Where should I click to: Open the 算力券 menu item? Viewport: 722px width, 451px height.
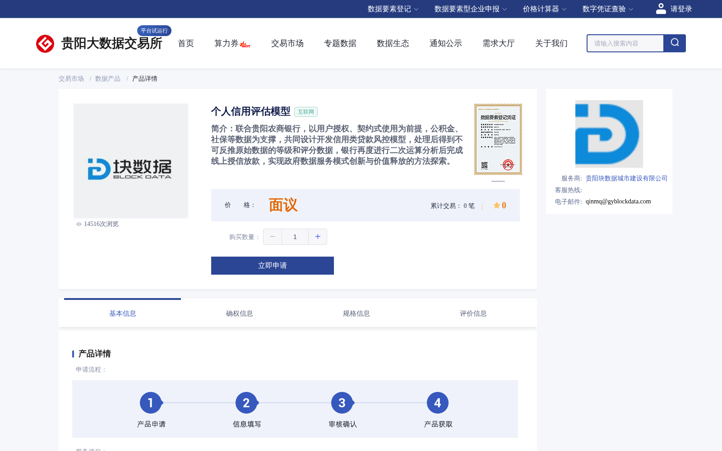pyautogui.click(x=226, y=43)
